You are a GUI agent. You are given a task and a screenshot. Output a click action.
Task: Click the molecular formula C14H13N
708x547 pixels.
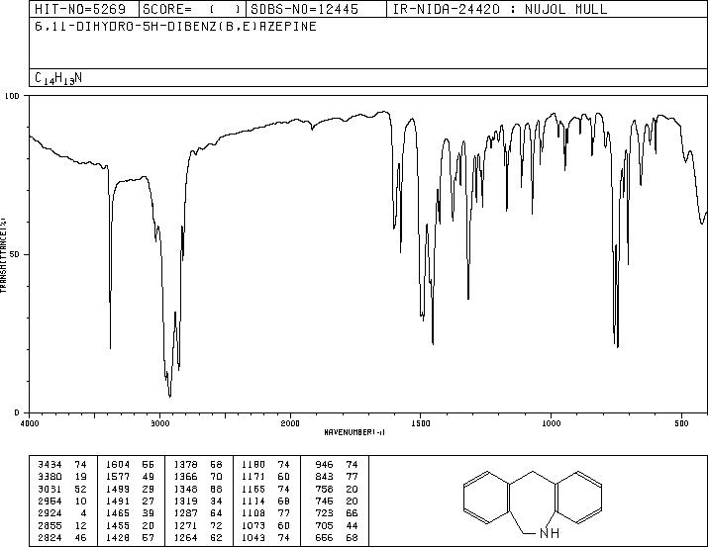click(x=58, y=78)
